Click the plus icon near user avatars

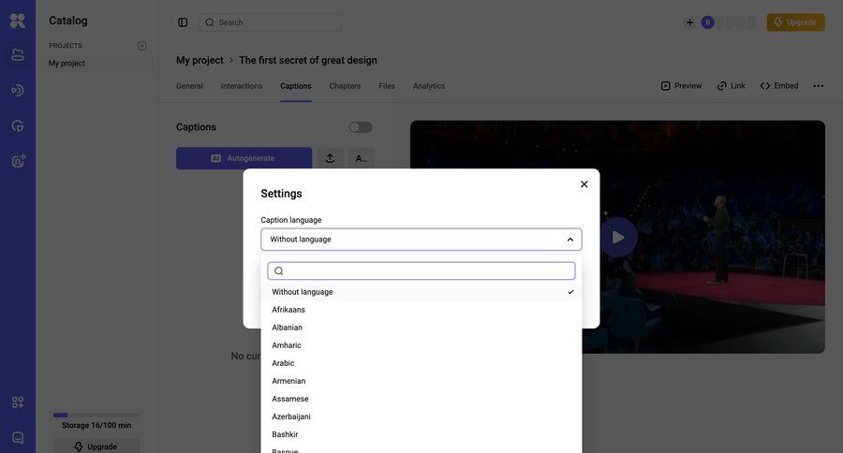(689, 22)
